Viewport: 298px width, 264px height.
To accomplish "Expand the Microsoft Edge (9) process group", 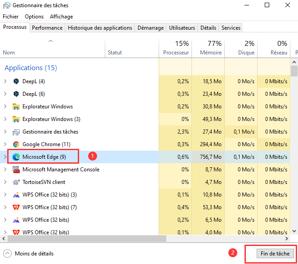I will (x=5, y=157).
